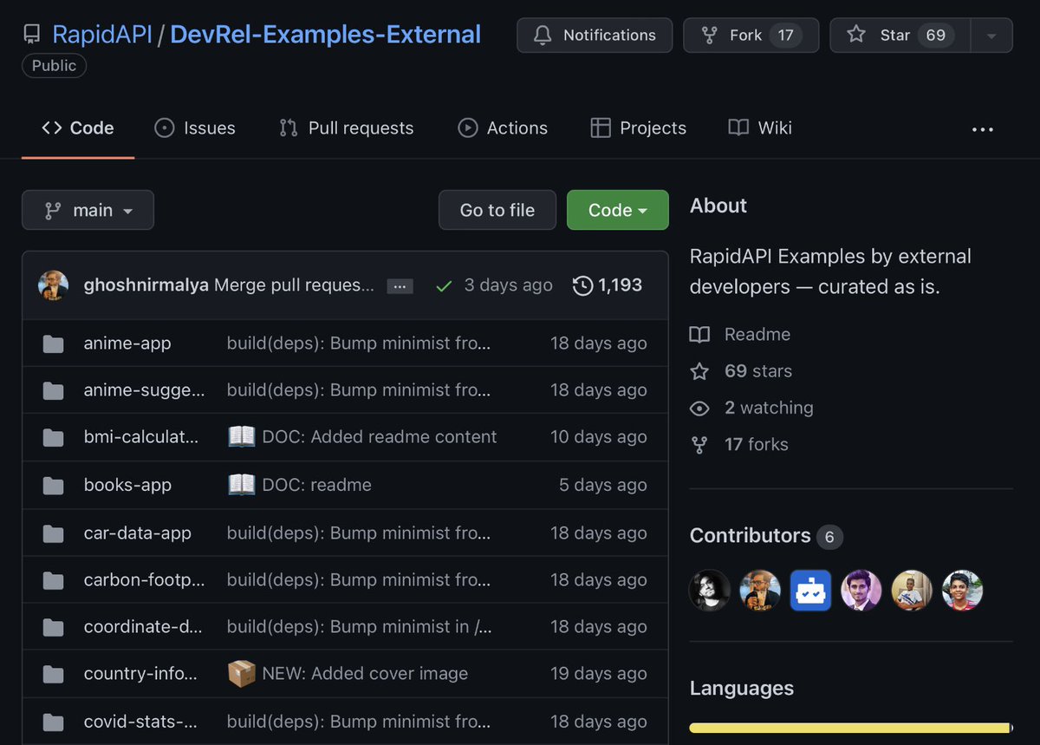Screen dimensions: 1040x745
Task: Click the folder icon for books-app
Action: tap(54, 486)
